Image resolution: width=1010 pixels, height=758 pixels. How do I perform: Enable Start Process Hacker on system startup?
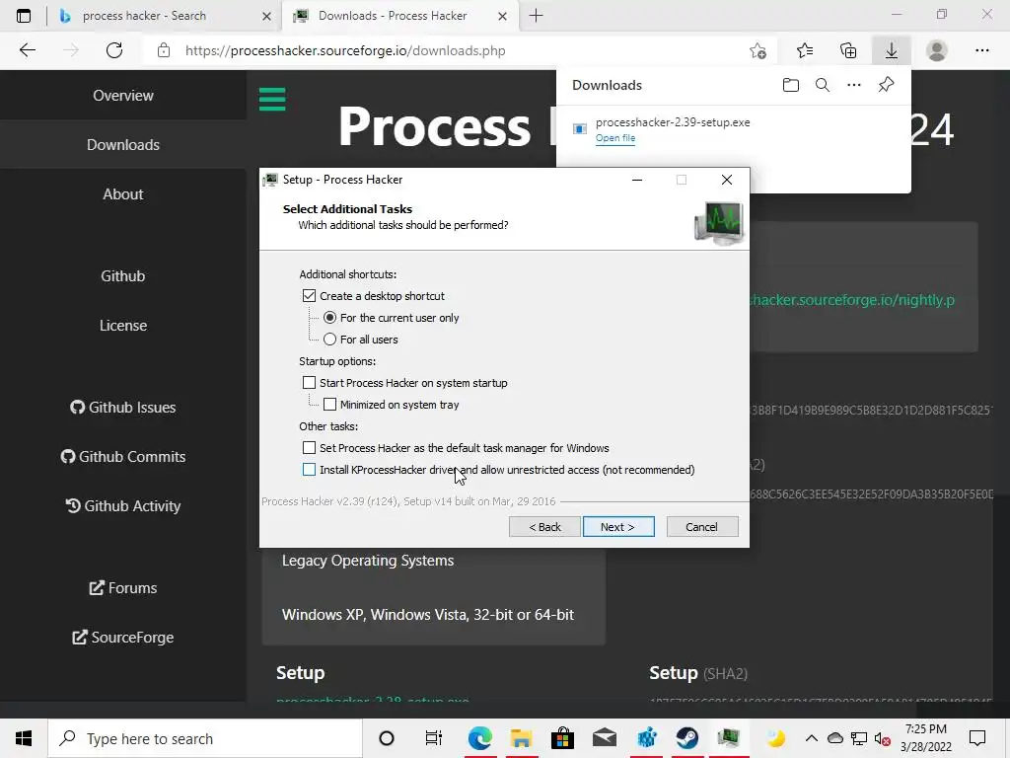[309, 383]
